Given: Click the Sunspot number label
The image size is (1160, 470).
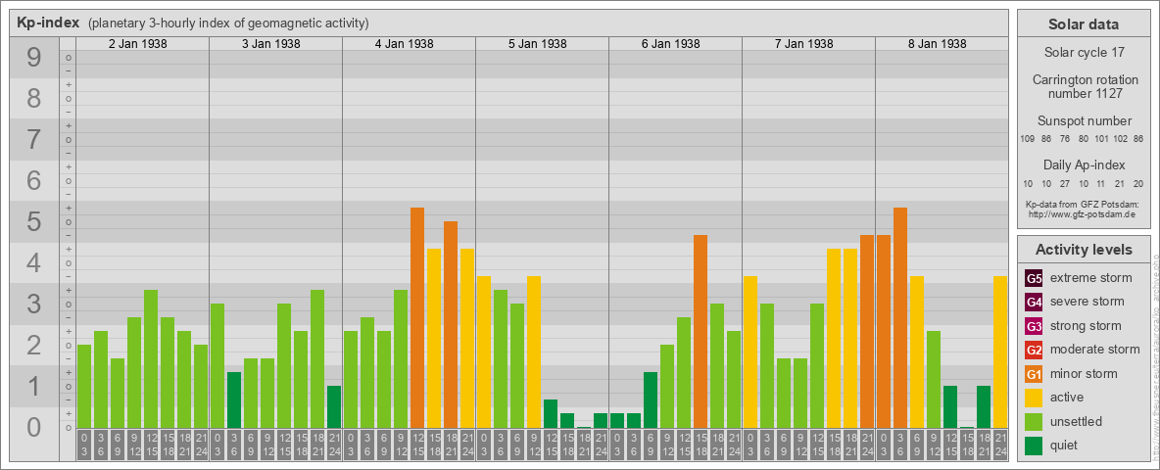Looking at the screenshot, I should tap(1084, 121).
